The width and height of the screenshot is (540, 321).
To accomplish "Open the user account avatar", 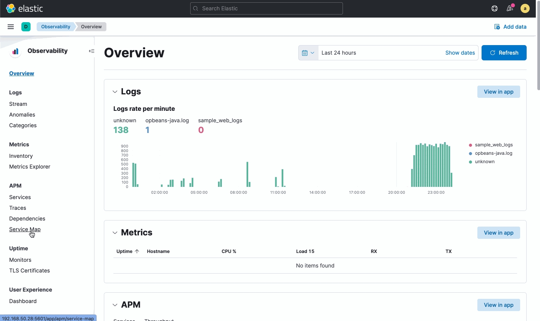I will 525,8.
